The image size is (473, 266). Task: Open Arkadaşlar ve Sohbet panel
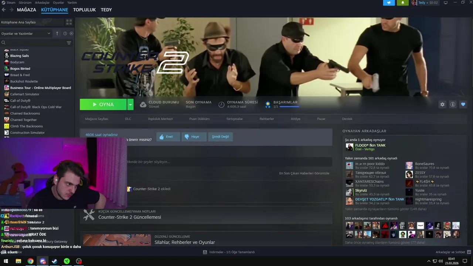tap(453, 252)
